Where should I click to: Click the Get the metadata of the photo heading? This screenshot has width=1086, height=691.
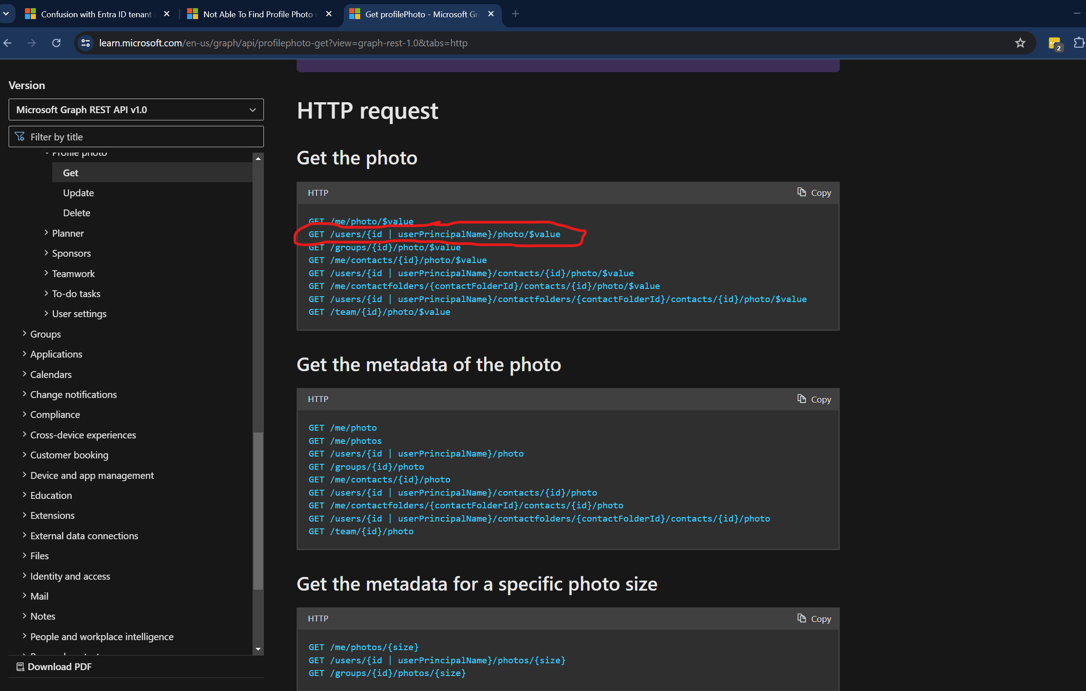click(x=429, y=365)
